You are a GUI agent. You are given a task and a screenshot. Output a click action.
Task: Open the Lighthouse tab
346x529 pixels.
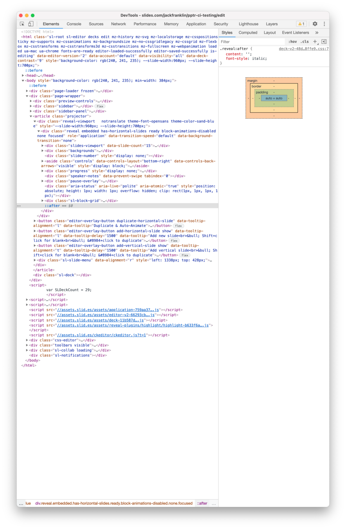click(249, 24)
